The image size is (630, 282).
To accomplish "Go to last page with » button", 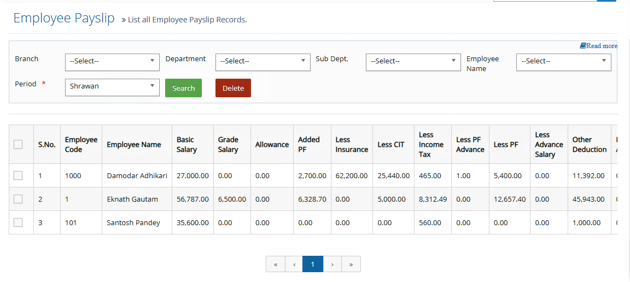I will pos(351,265).
